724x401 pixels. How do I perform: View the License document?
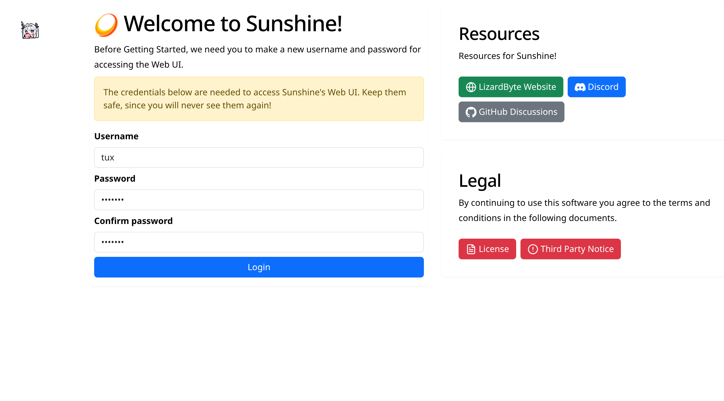point(487,249)
